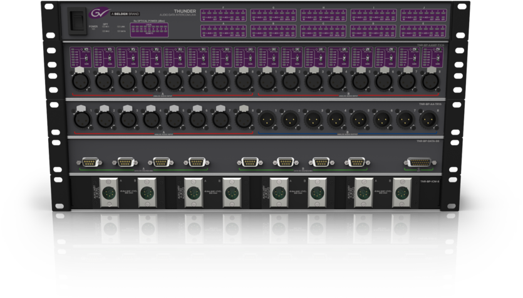Click the 'A BELDEN BRAND' label
The width and height of the screenshot is (523, 298).
tap(125, 14)
